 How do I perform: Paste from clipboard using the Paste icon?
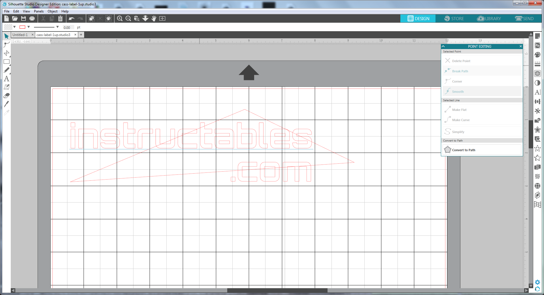[60, 18]
